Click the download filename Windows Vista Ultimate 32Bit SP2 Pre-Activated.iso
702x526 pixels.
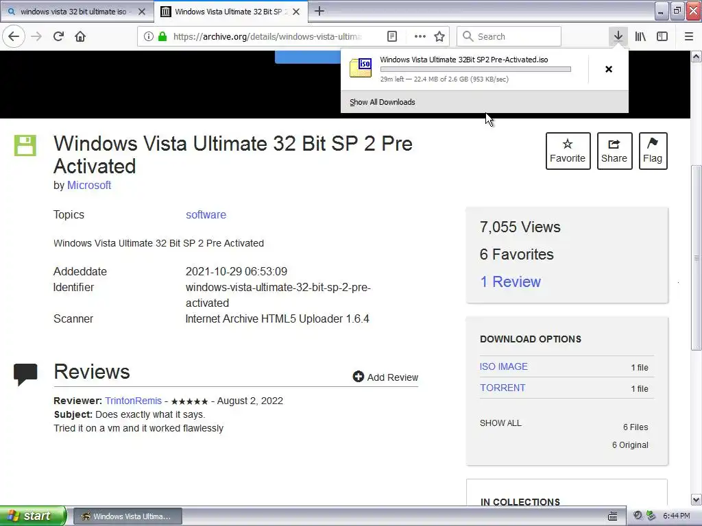point(464,60)
